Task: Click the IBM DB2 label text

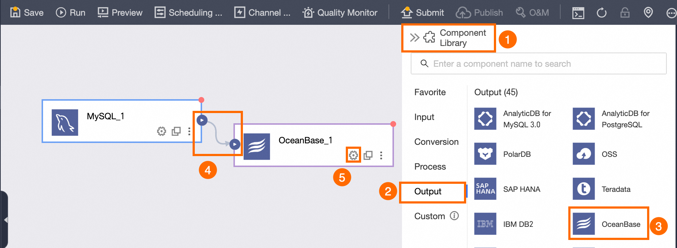Action: tap(518, 224)
